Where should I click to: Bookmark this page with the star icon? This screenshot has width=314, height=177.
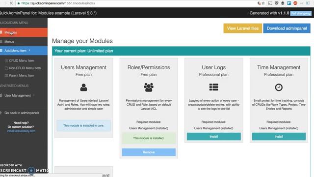(x=263, y=3)
